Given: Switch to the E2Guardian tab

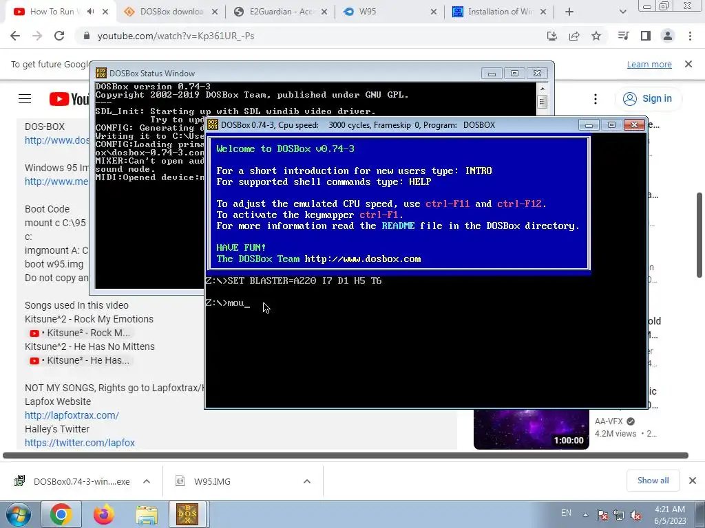Looking at the screenshot, I should [281, 12].
